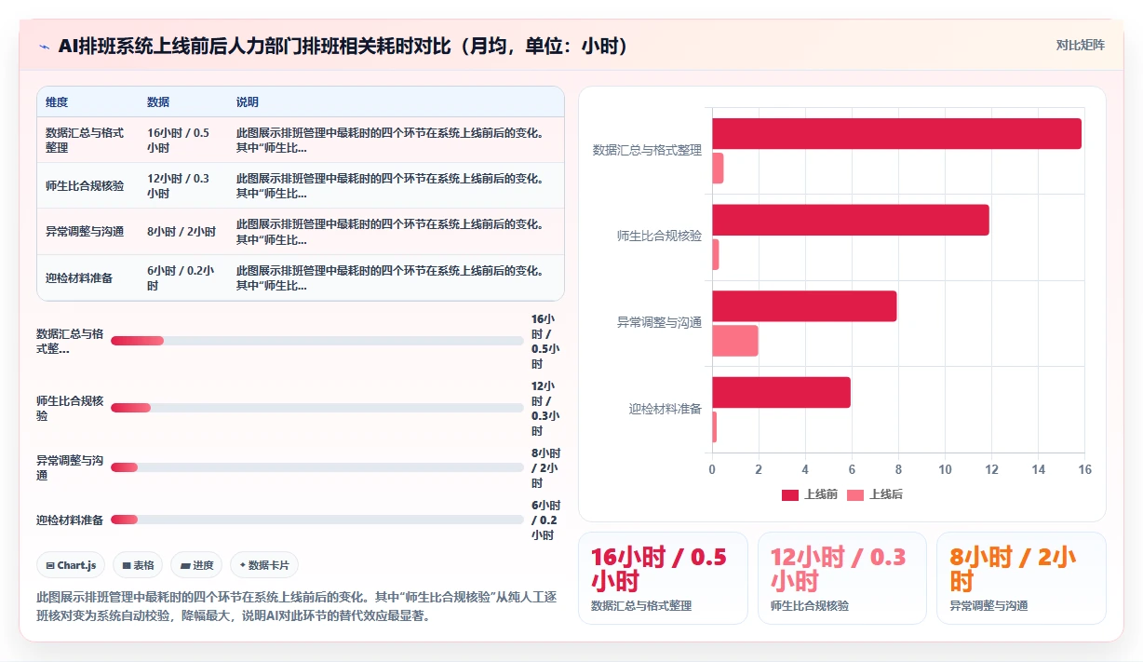The width and height of the screenshot is (1143, 662).
Task: Click the chart title heading text
Action: point(343,47)
